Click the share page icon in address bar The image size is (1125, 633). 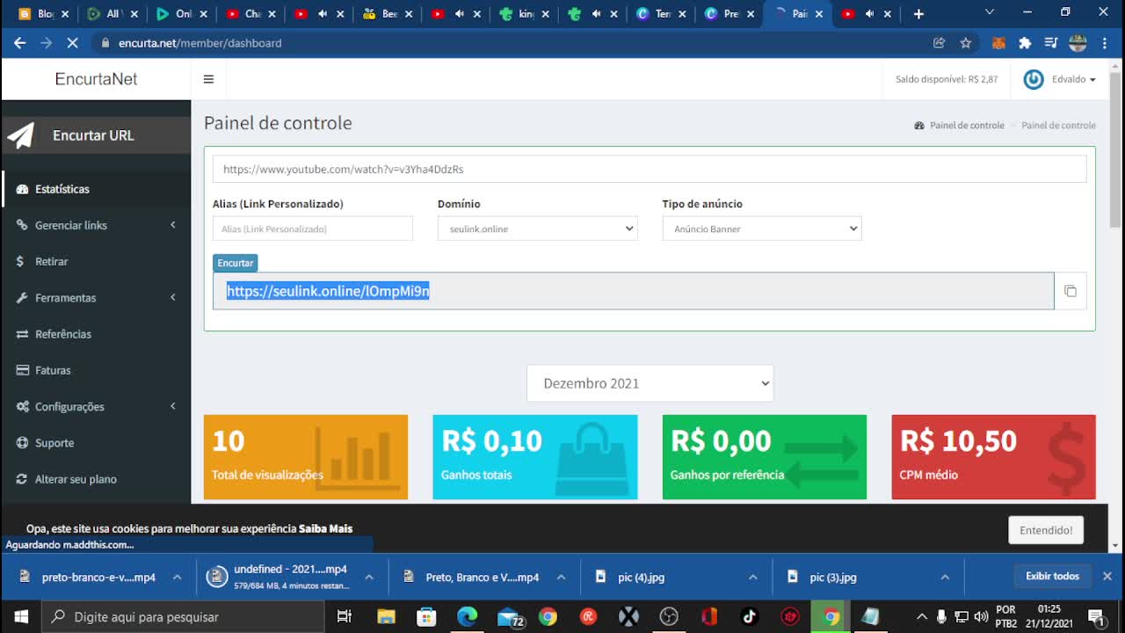click(939, 42)
